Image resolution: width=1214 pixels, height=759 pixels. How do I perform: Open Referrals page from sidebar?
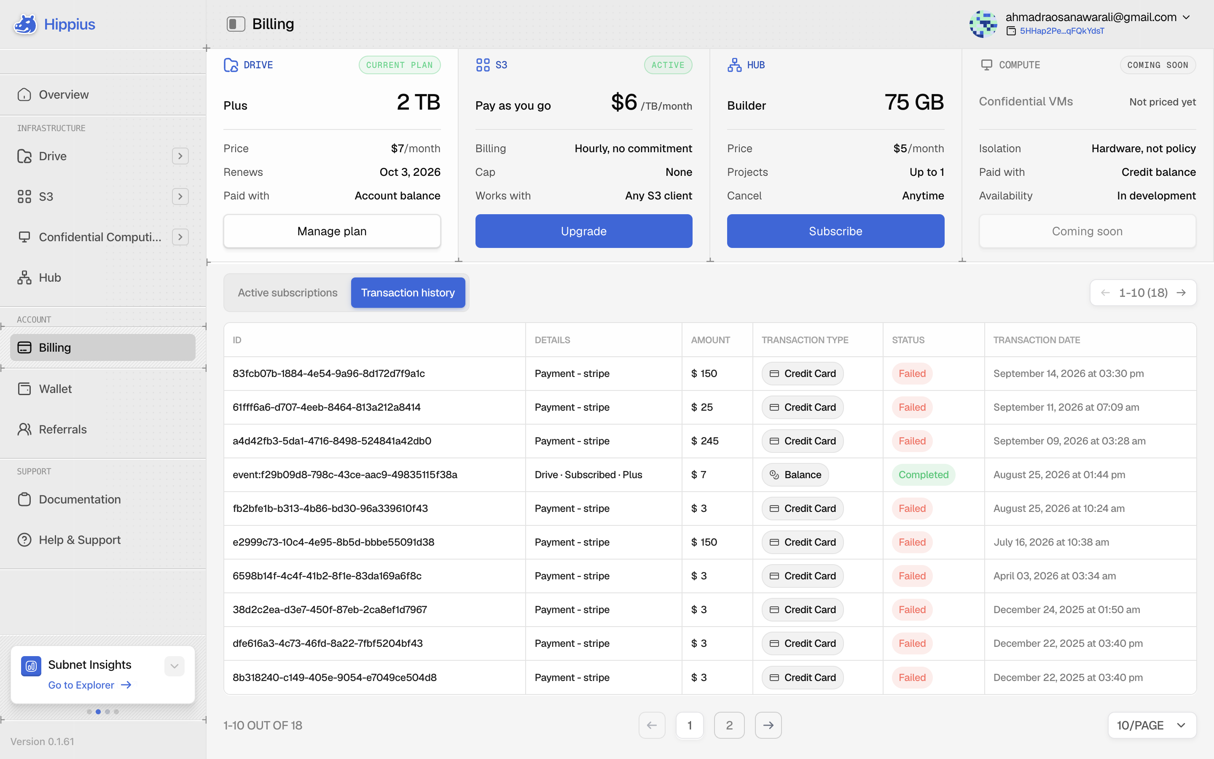click(103, 429)
